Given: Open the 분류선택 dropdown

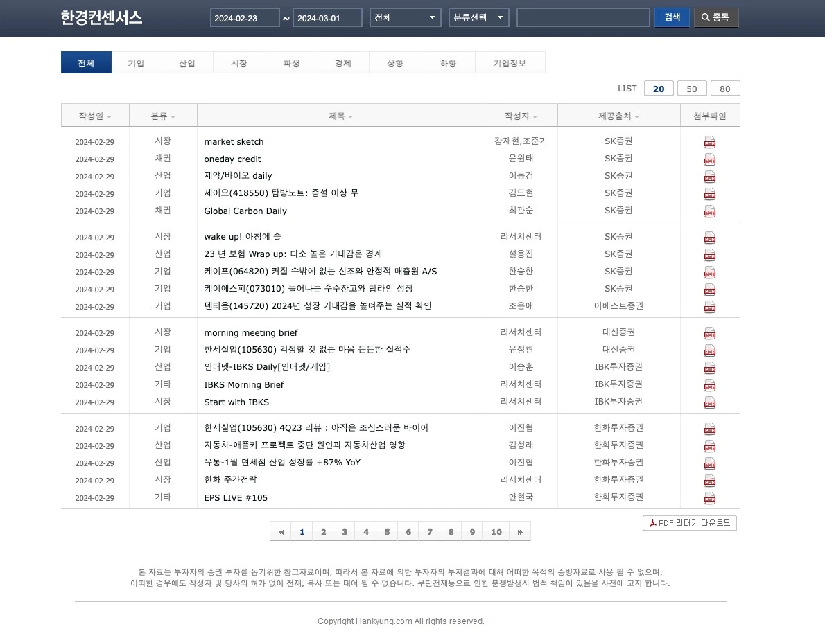Looking at the screenshot, I should (478, 17).
